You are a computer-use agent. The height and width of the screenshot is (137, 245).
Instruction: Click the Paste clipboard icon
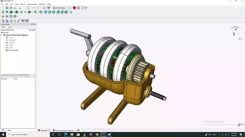pos(28,8)
